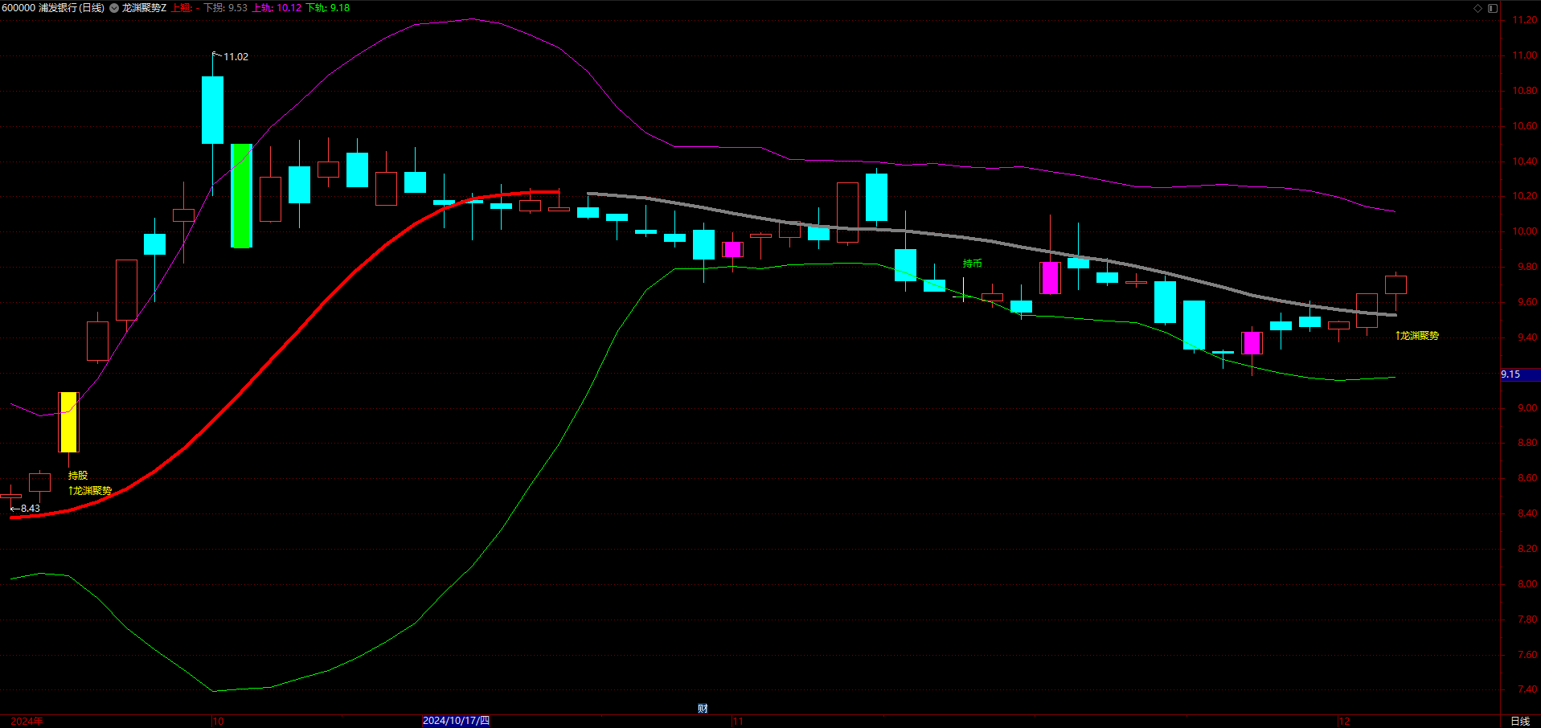Click the 持币 signal label
Image resolution: width=1541 pixels, height=728 pixels.
973,264
